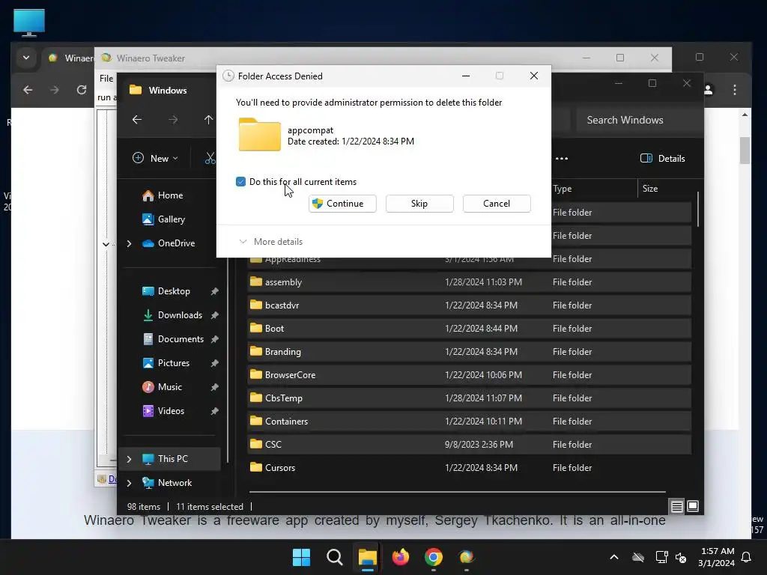Click pin icon next to Videos

pyautogui.click(x=214, y=411)
